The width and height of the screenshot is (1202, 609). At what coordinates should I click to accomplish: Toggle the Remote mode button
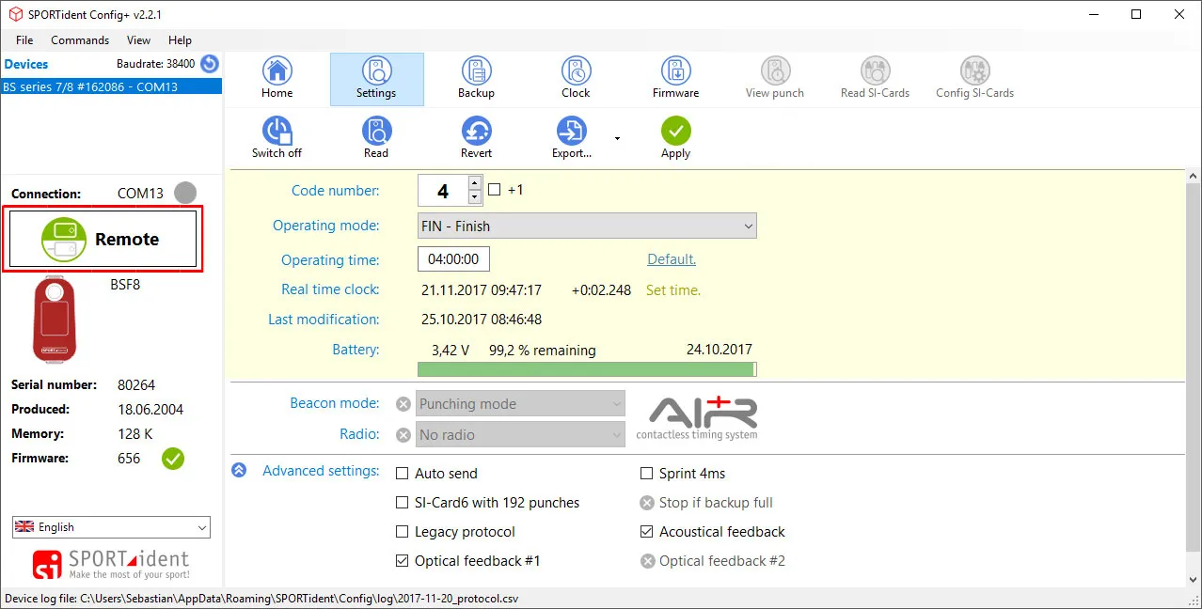(x=103, y=240)
